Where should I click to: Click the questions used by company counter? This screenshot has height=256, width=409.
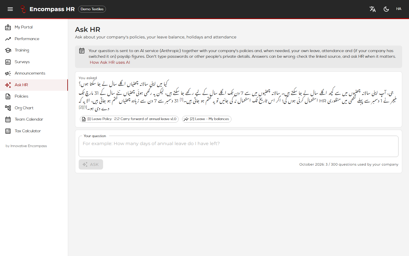[349, 164]
